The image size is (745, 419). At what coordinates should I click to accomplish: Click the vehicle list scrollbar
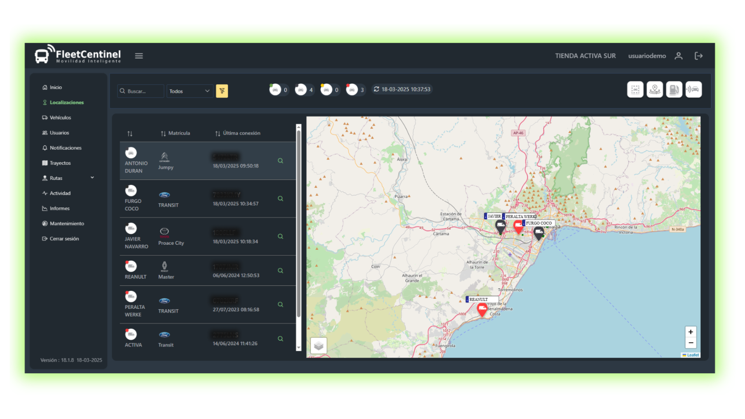tap(298, 223)
